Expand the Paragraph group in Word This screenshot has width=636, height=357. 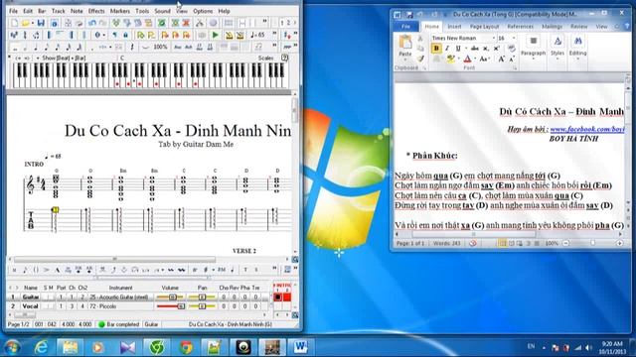(533, 48)
